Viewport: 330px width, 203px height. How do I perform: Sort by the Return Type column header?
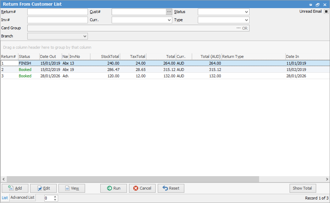253,56
